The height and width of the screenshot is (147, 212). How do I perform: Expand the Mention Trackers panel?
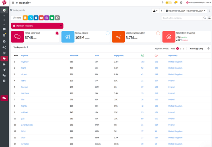(x=37, y=26)
